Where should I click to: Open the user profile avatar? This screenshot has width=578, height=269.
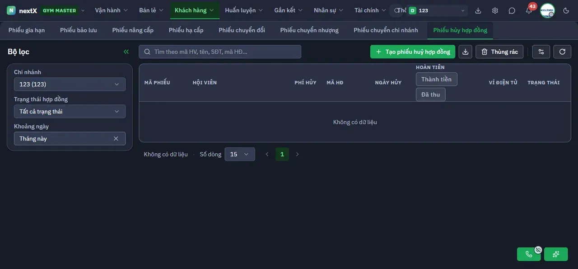547,10
